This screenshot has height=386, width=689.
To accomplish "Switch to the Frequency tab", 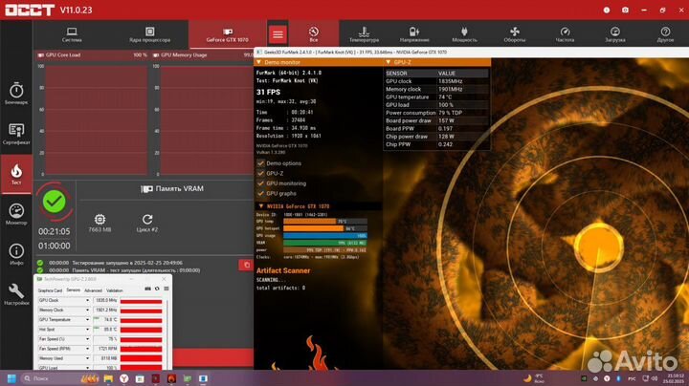I will pyautogui.click(x=565, y=34).
